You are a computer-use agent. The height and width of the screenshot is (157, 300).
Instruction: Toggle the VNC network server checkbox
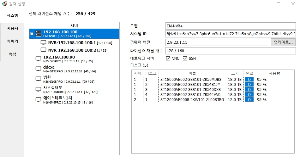click(168, 59)
